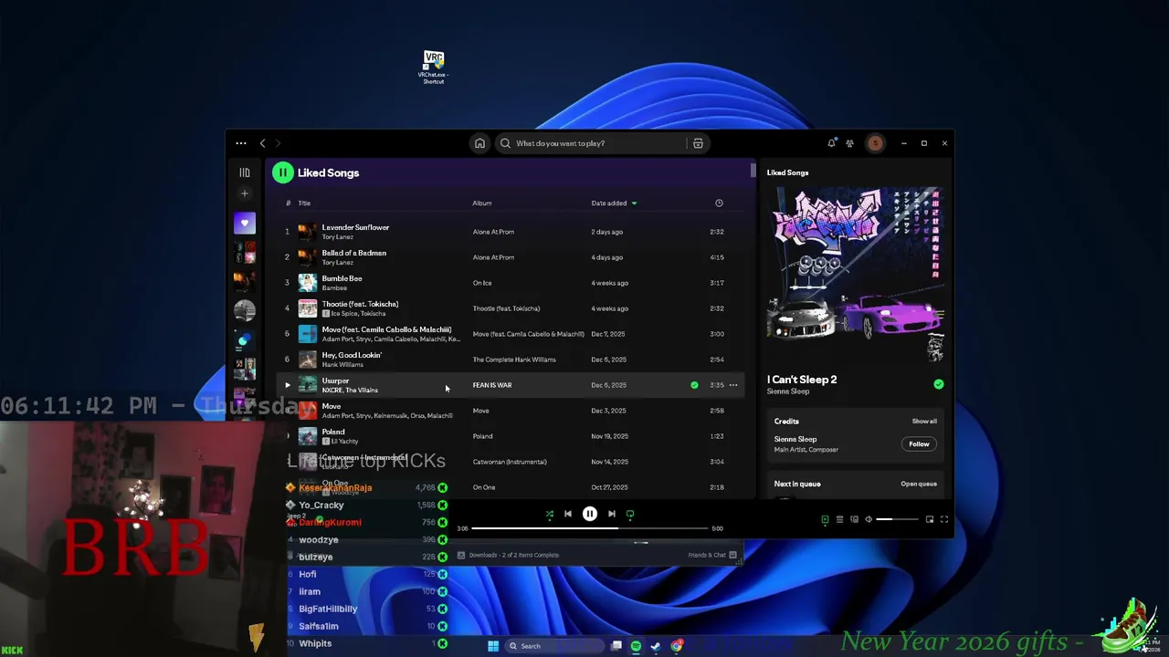Viewport: 1169px width, 657px height.
Task: Open the artist Sienna Sleep under the song title
Action: coord(788,391)
